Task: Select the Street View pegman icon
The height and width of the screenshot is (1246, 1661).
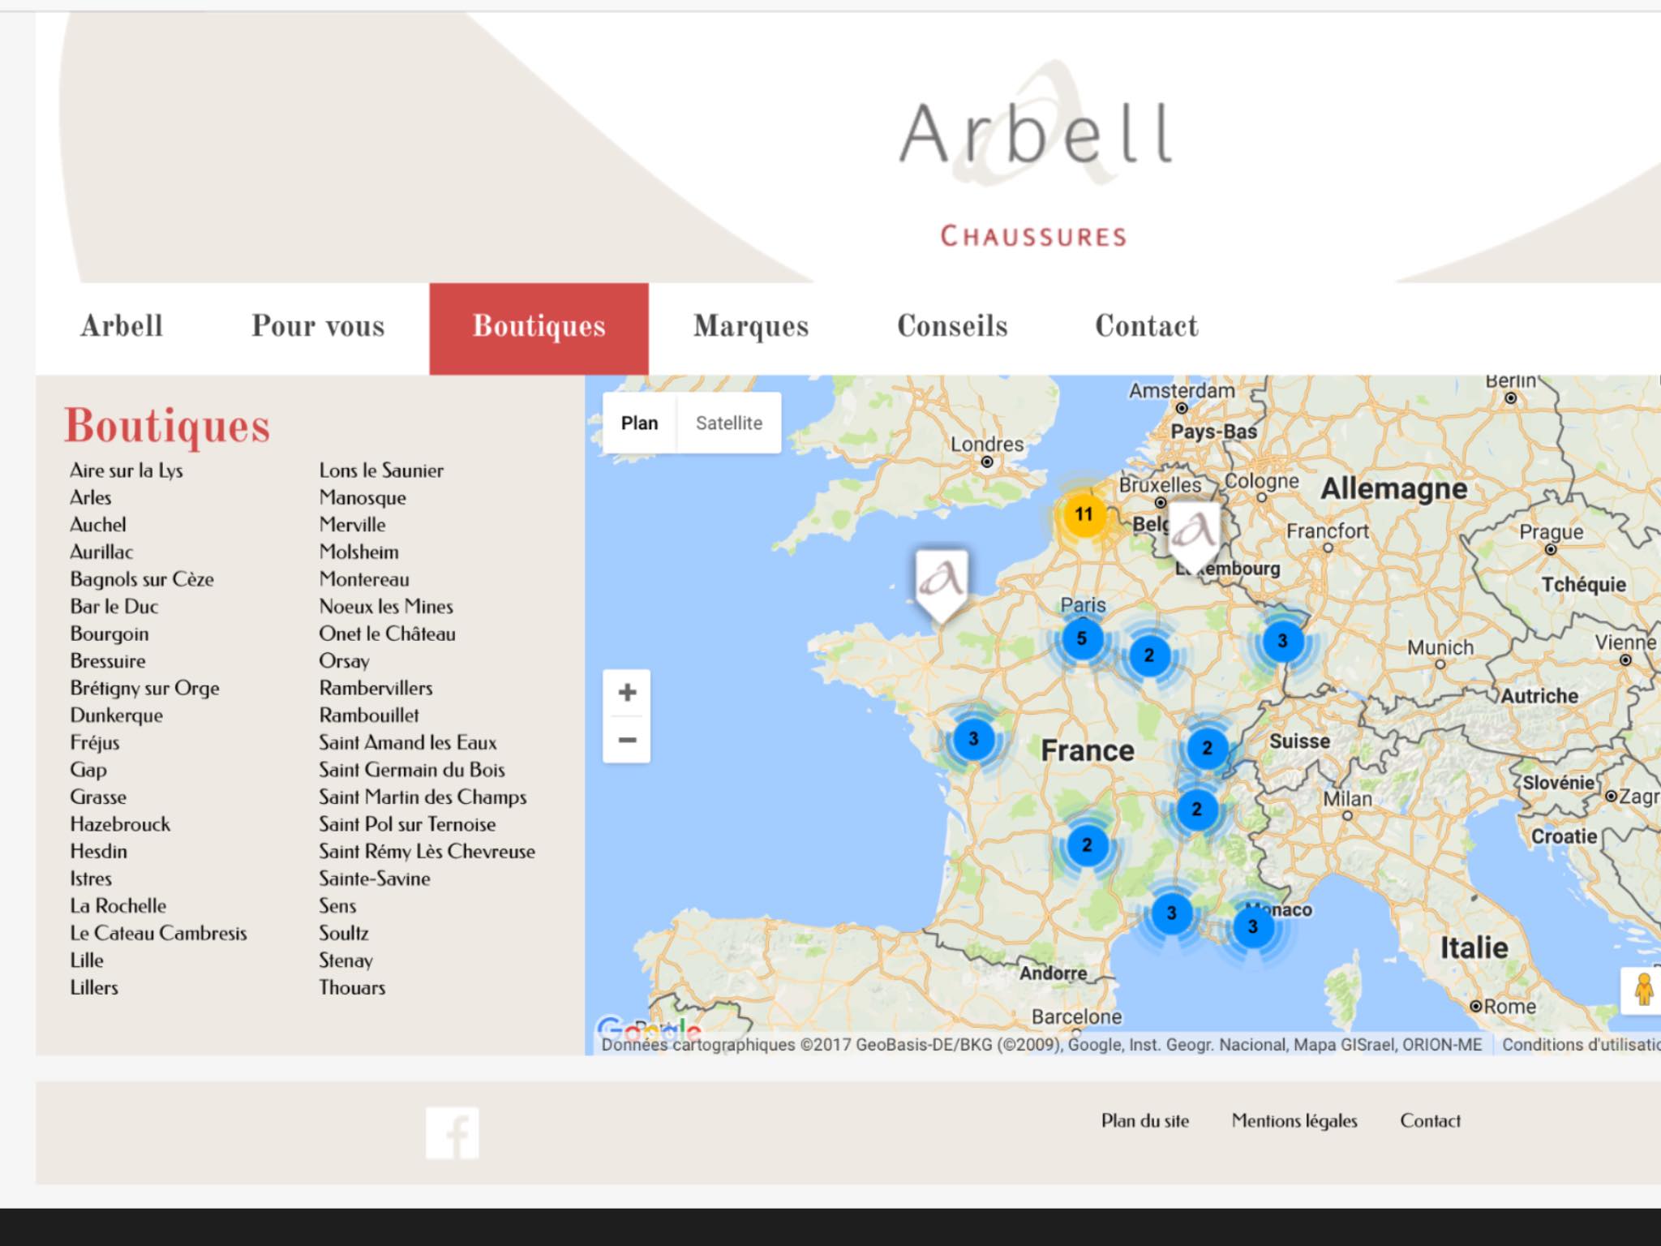Action: [x=1643, y=990]
